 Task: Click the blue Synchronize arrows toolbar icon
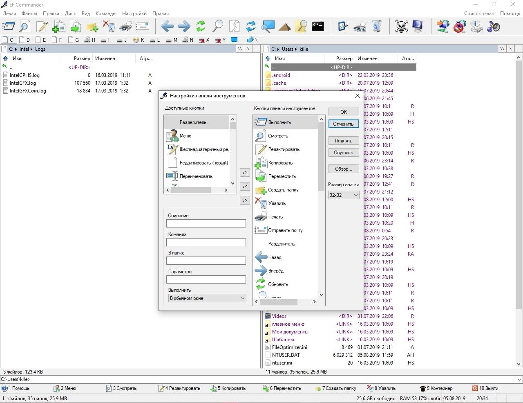point(250,27)
